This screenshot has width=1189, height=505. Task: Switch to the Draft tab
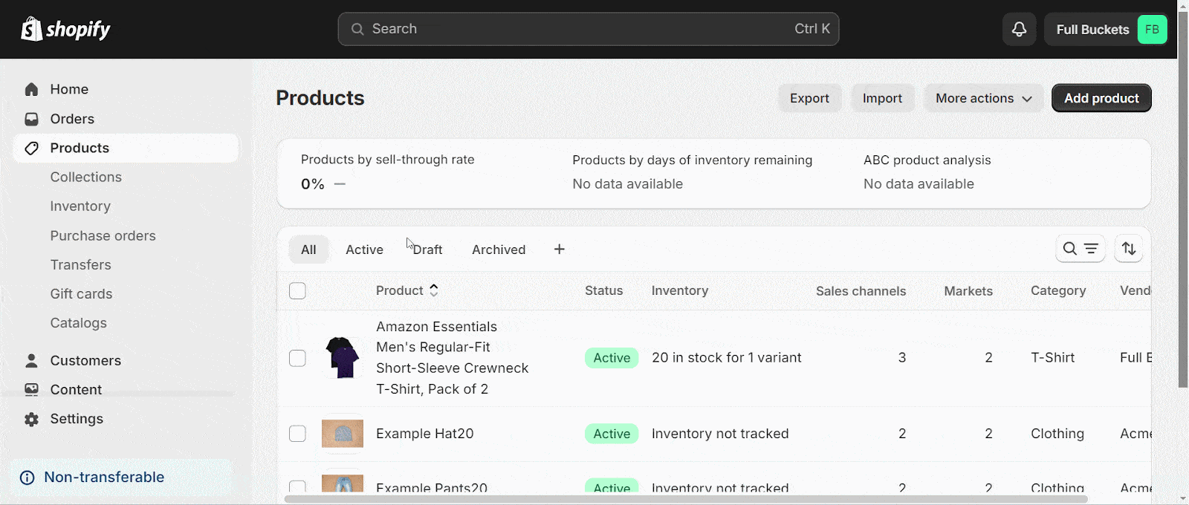coord(427,250)
